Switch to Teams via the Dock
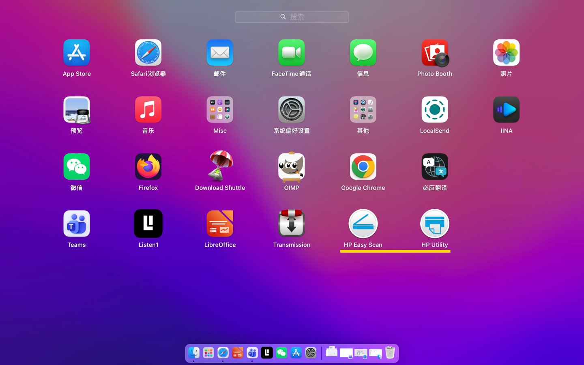Viewport: 584px width, 365px height. tap(252, 353)
